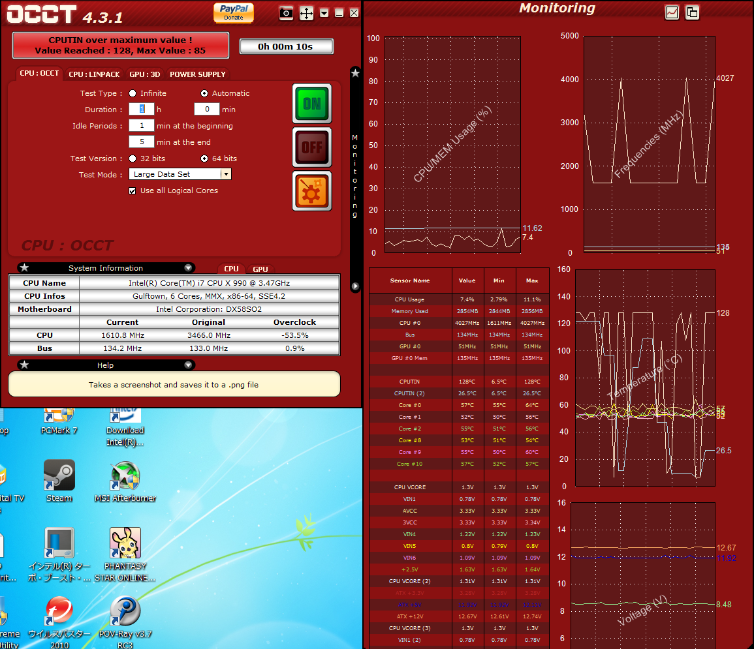Switch to the GPU : 3D tab
The width and height of the screenshot is (754, 649).
click(145, 74)
